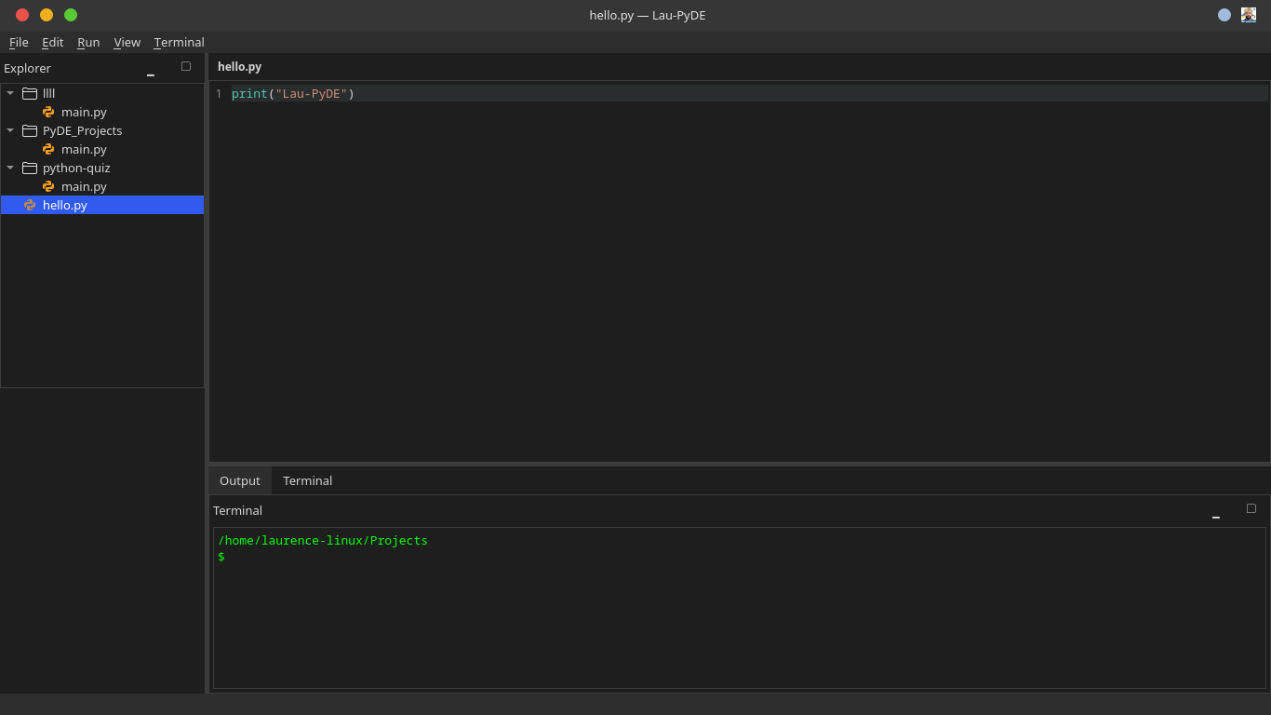Click the Terminal panel title label

point(237,510)
